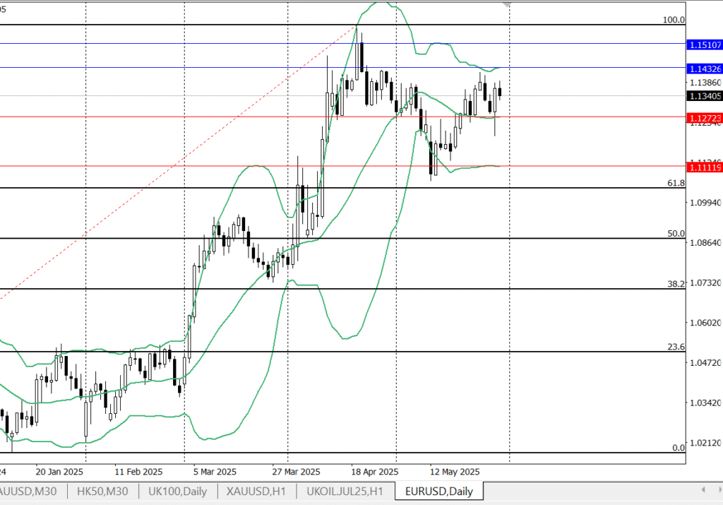This screenshot has width=723, height=505.
Task: Click the gray chart shift triangle marker
Action: 506,4
